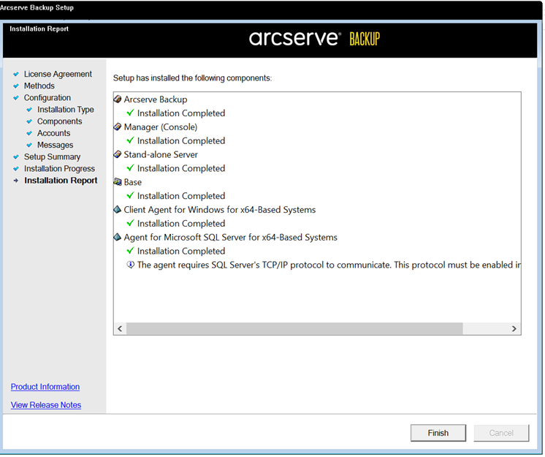Click the 'Stand-alone Server' row text
This screenshot has width=545, height=457.
click(x=161, y=154)
